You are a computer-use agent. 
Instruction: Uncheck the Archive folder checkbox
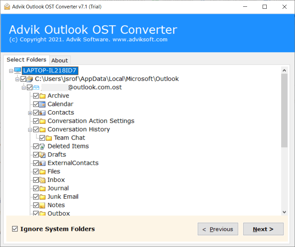click(x=36, y=96)
